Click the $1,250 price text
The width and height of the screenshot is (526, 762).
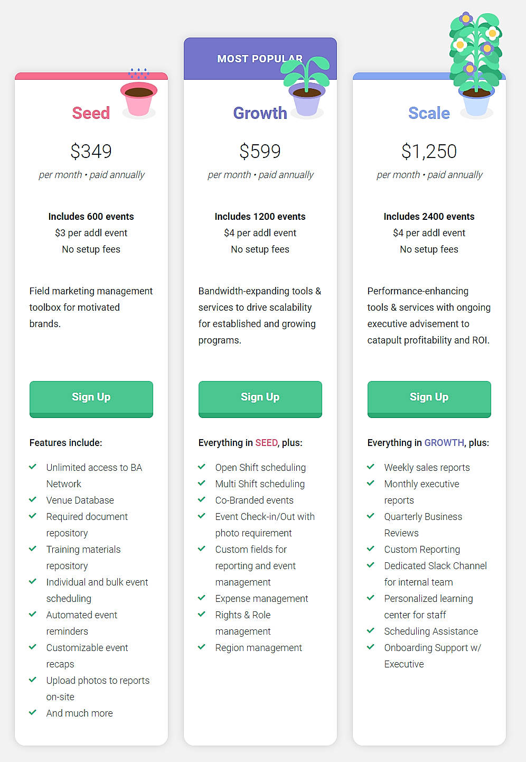pyautogui.click(x=429, y=152)
